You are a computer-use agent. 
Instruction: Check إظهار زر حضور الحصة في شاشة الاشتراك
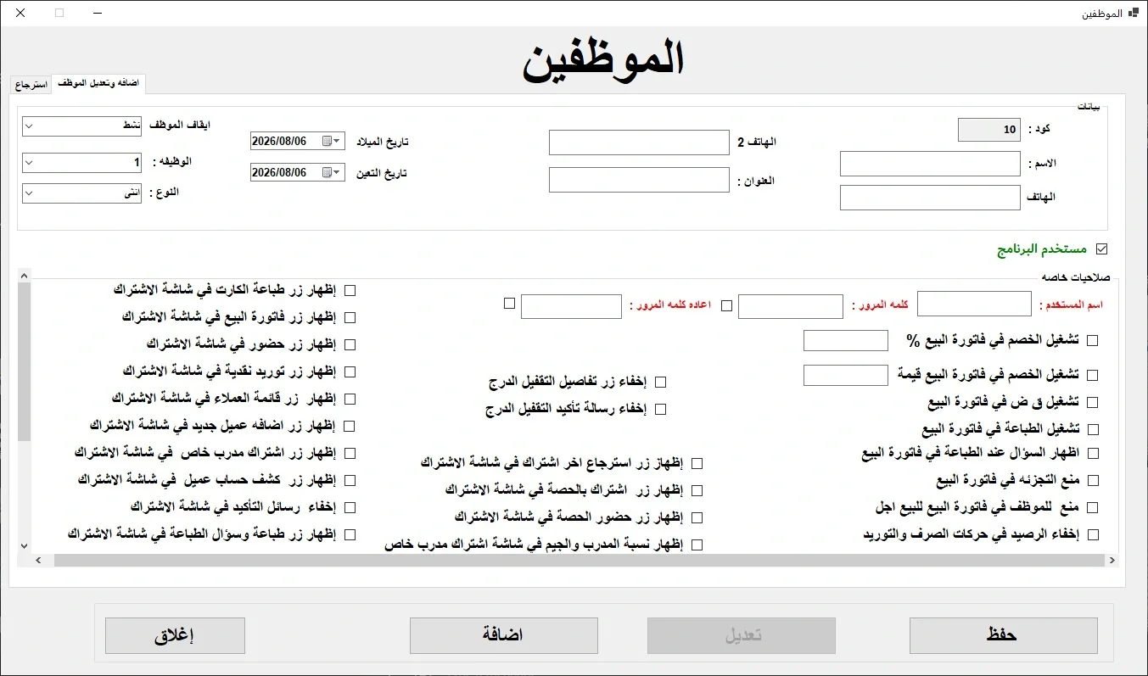697,518
